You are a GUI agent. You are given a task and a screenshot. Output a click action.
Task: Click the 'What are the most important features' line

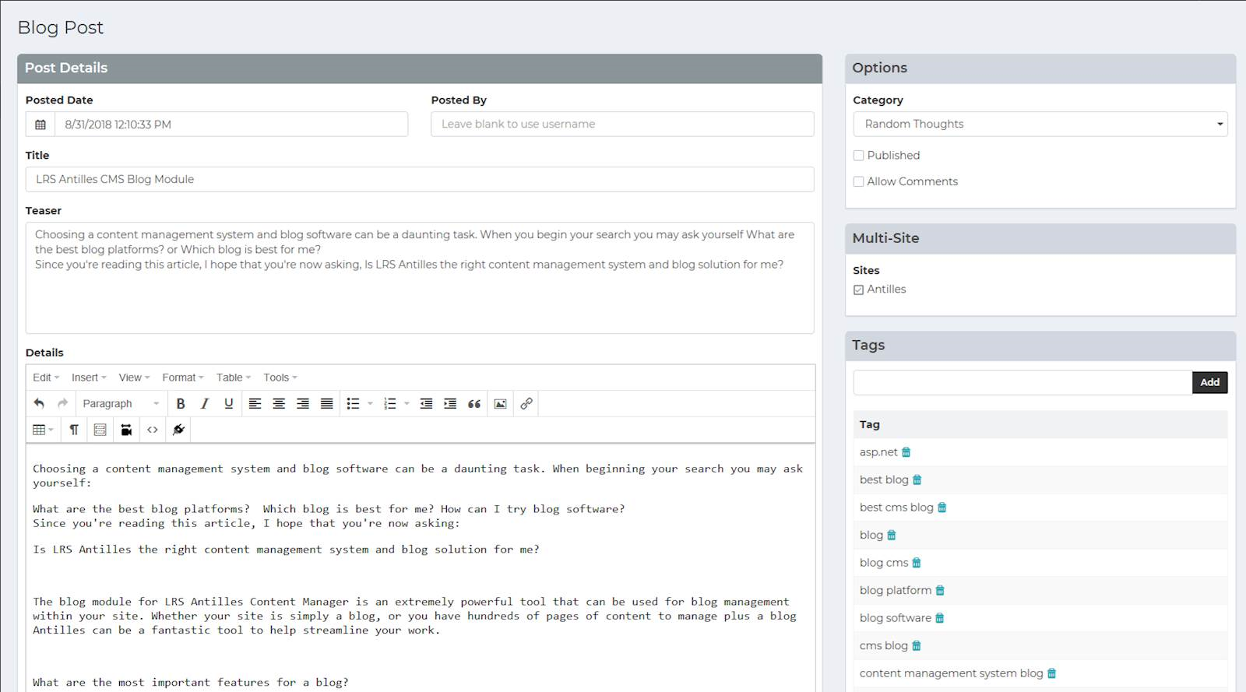click(x=191, y=683)
